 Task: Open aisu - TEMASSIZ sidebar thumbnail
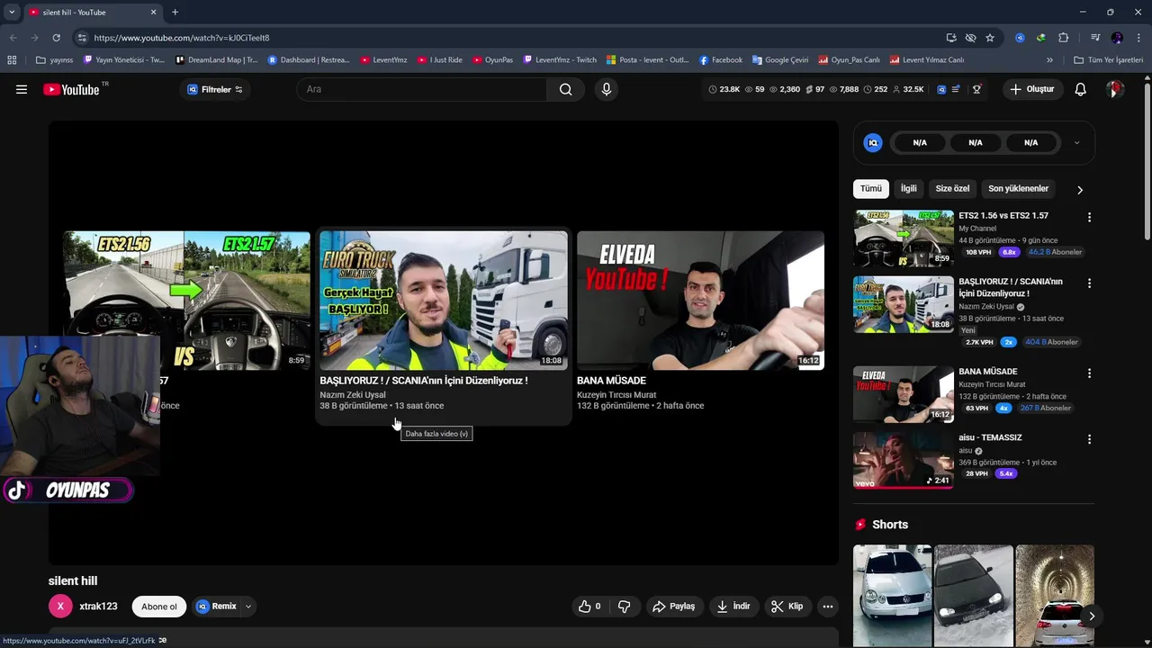[x=903, y=460]
